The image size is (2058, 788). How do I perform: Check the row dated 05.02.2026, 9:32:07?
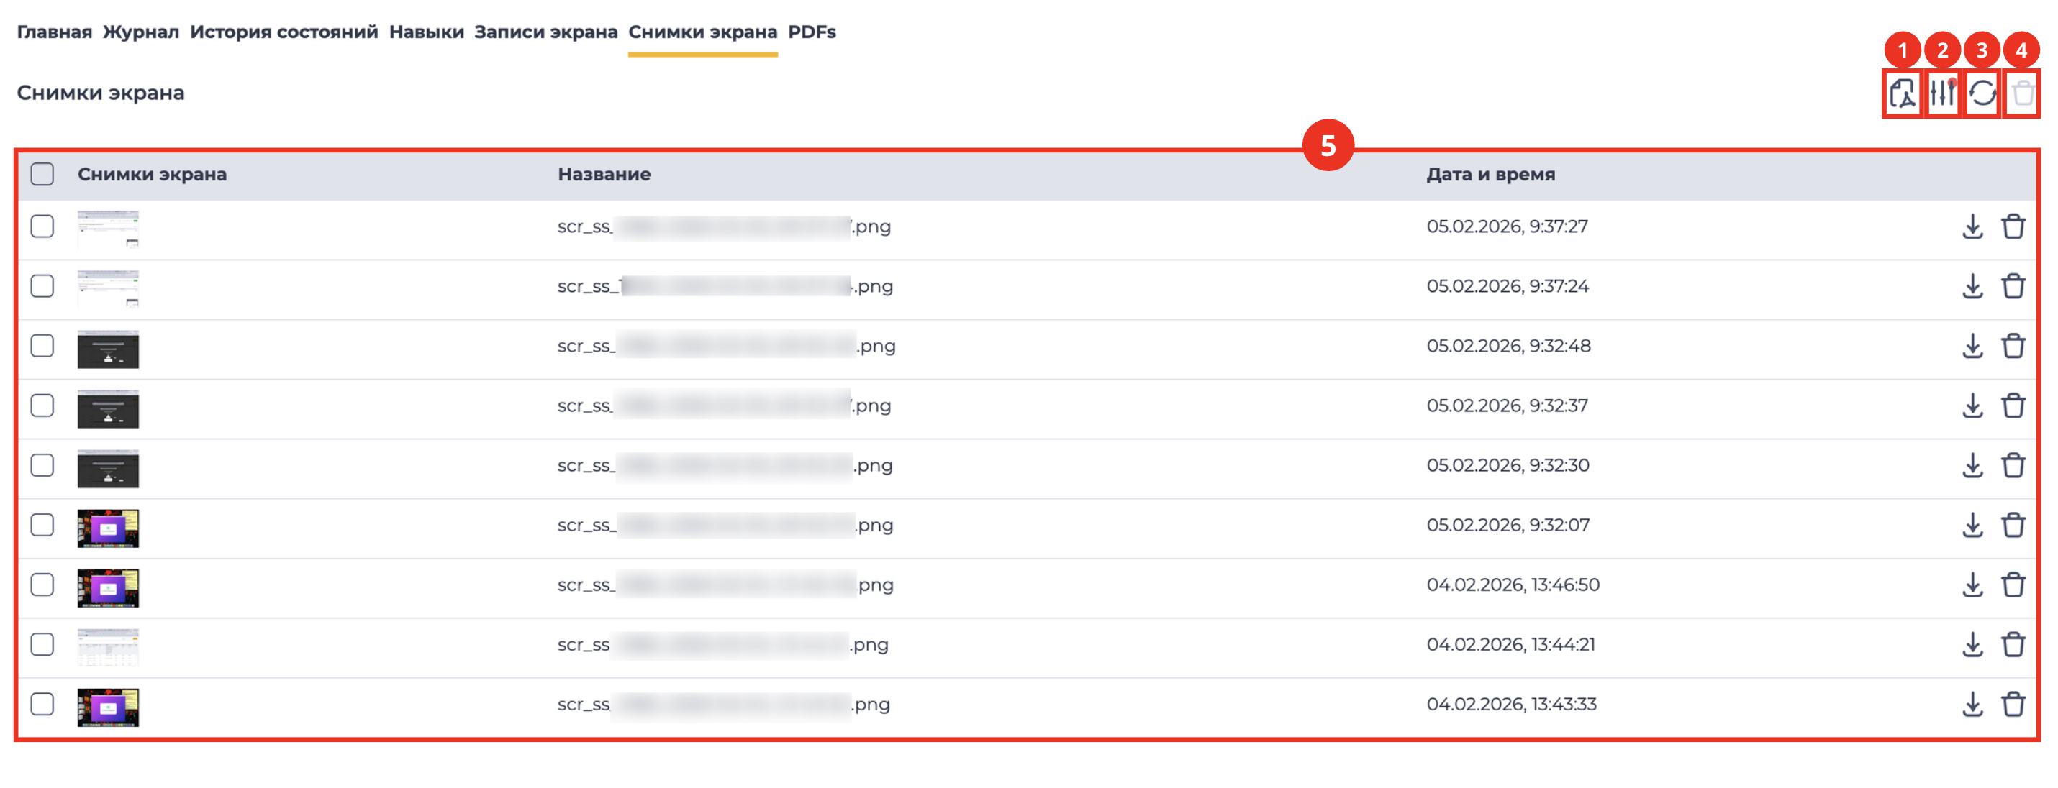click(x=42, y=526)
